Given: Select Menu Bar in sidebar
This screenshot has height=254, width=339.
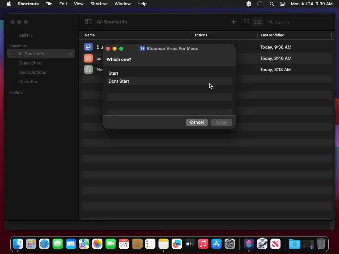Looking at the screenshot, I should pos(28,81).
